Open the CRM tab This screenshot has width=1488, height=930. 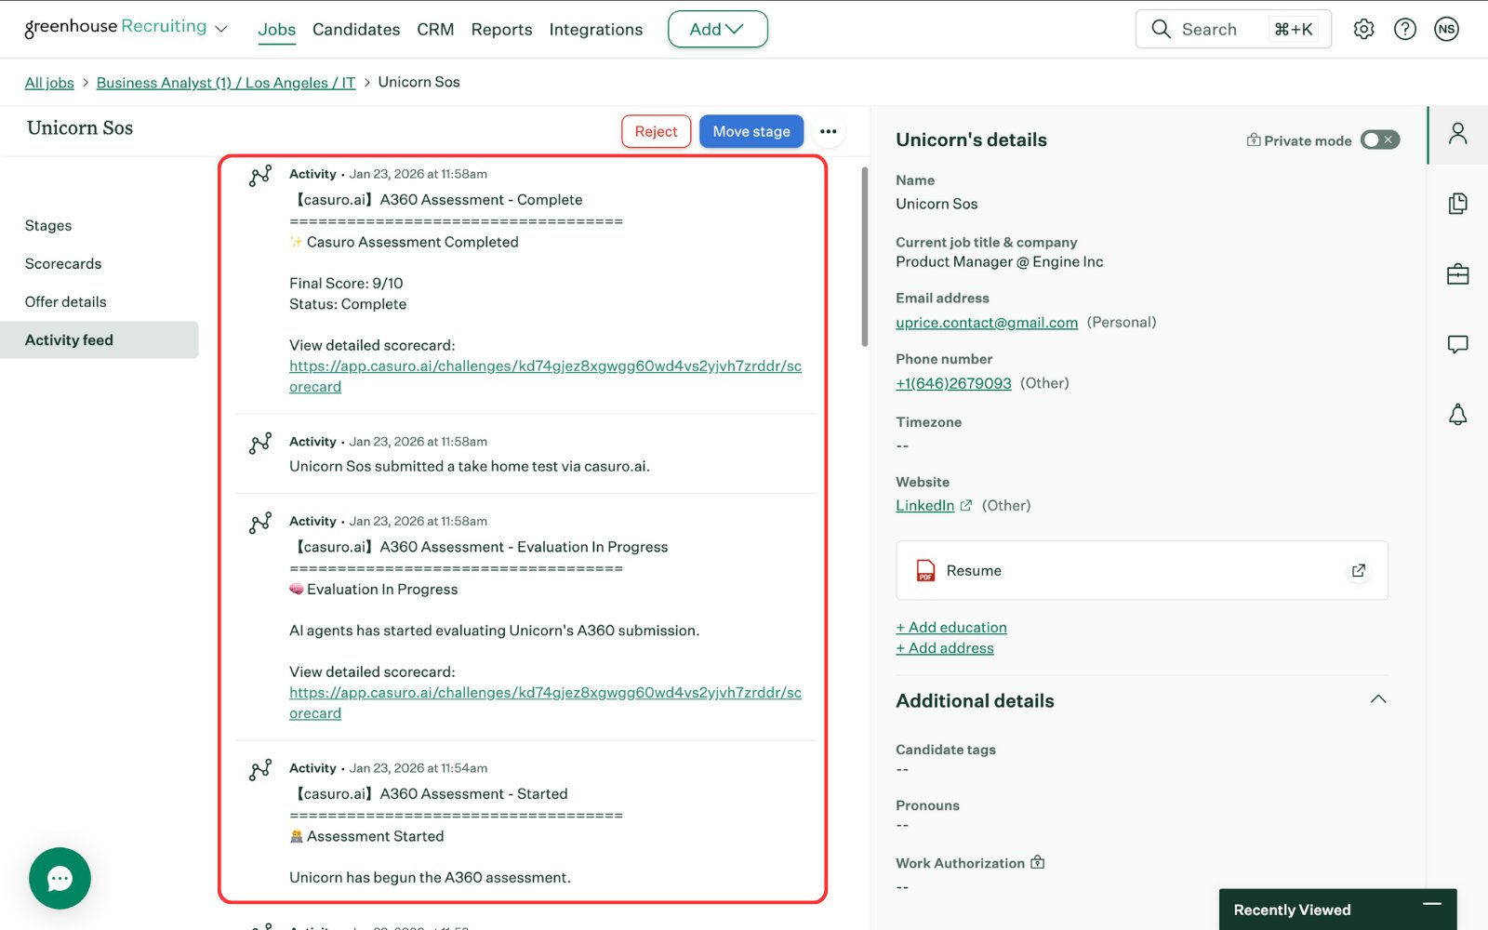click(435, 29)
